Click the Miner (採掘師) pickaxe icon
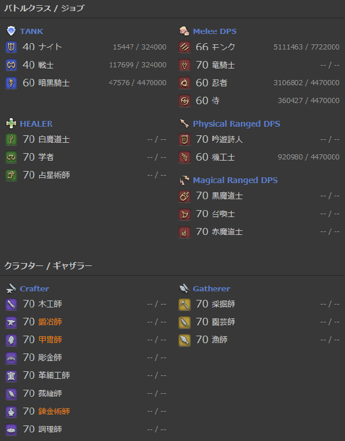Viewport: 345px width, 441px height. tap(185, 305)
